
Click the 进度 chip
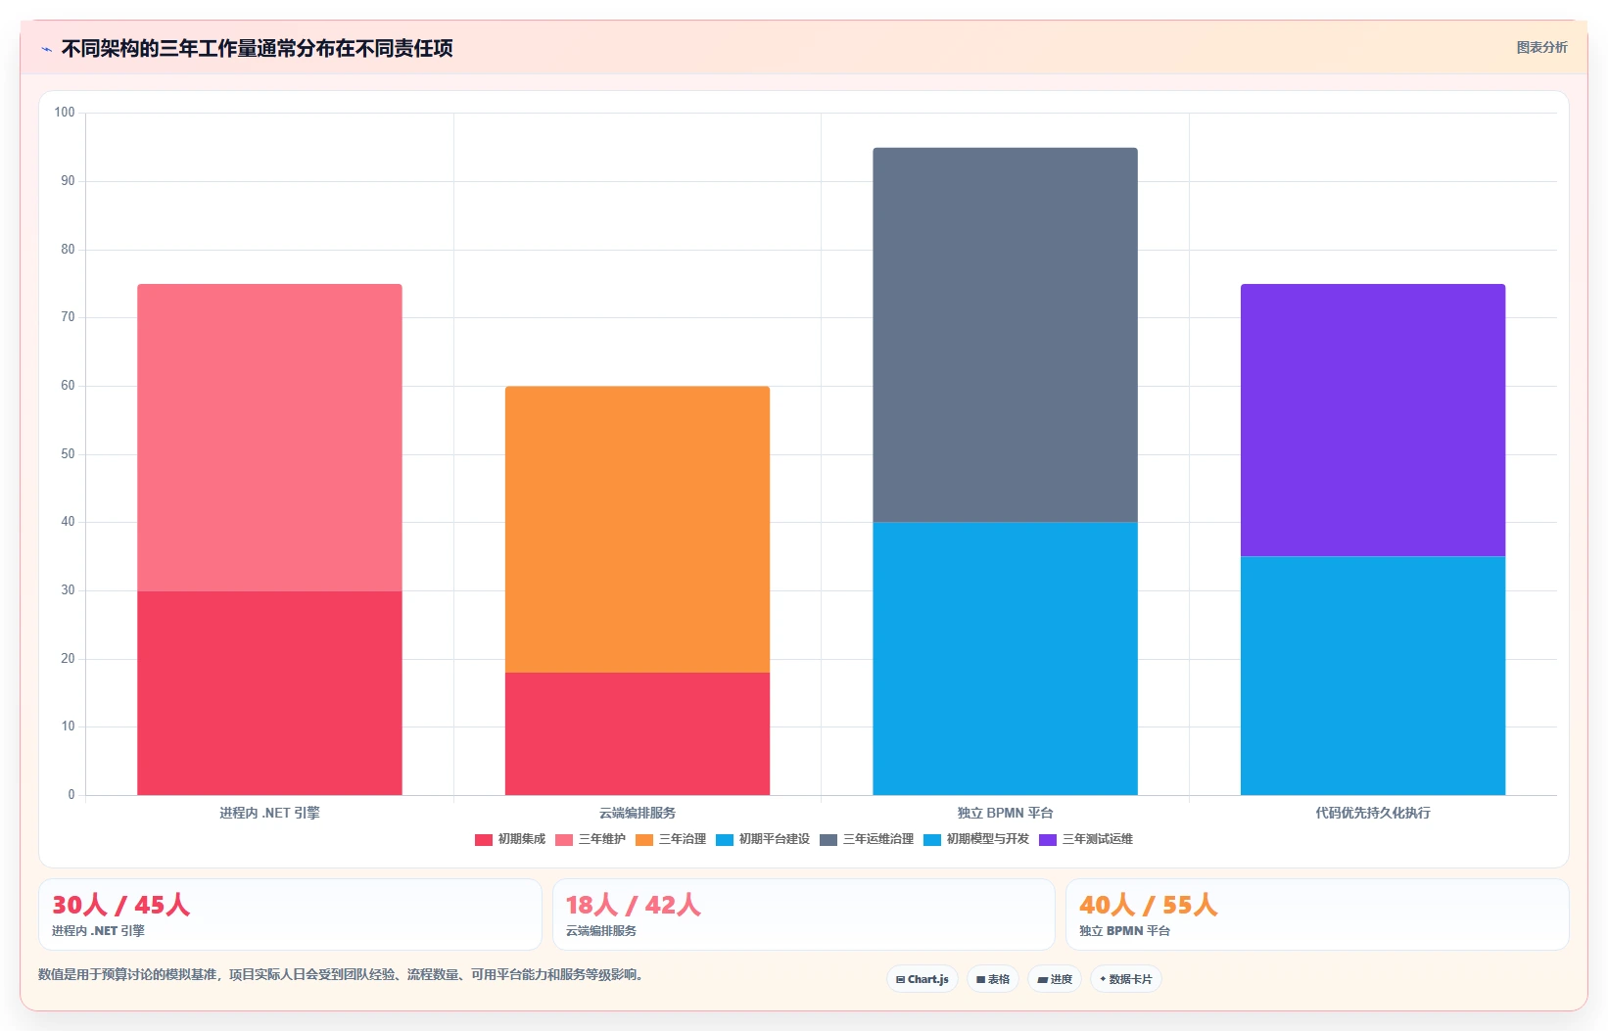(x=1055, y=979)
